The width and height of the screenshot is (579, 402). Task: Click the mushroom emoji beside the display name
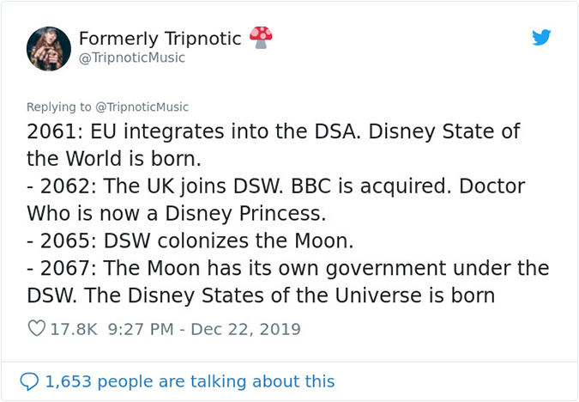pyautogui.click(x=261, y=36)
